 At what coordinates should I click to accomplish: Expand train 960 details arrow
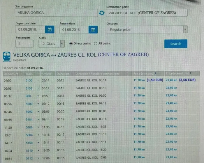(x=38, y=96)
